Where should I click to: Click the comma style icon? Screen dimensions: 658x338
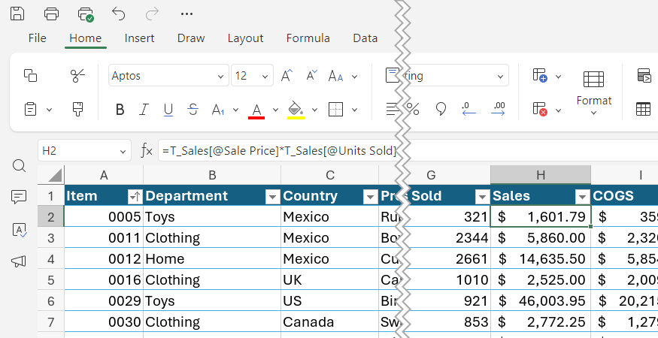coord(441,110)
